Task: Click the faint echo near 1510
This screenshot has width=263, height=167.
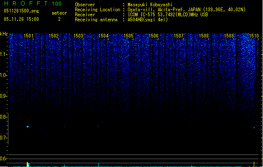Action: pyautogui.click(x=254, y=128)
